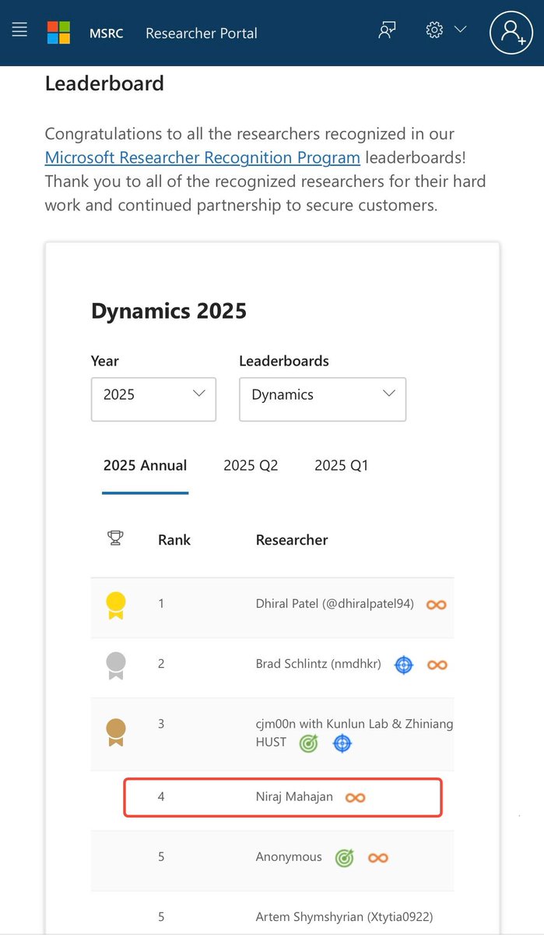The image size is (544, 935).
Task: Click green target badge under cjm00n HUST
Action: [309, 743]
